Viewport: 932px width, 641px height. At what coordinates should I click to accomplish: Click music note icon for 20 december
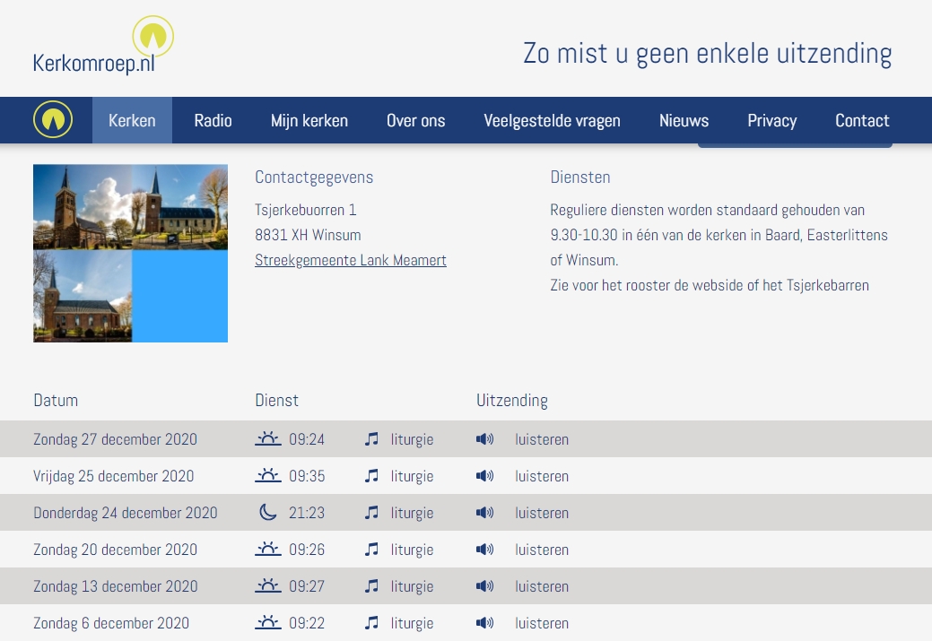pyautogui.click(x=371, y=550)
